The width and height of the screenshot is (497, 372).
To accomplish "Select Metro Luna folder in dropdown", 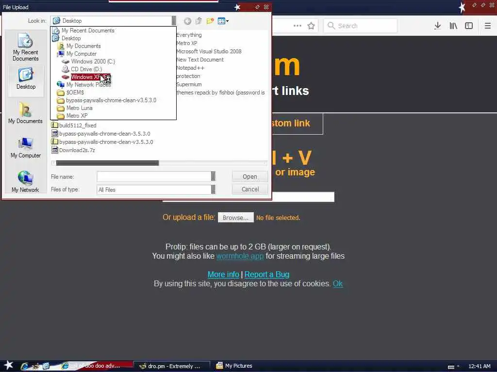I will (x=79, y=108).
